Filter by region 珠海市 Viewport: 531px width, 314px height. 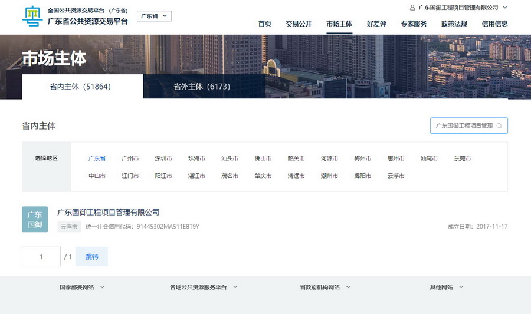tap(196, 158)
